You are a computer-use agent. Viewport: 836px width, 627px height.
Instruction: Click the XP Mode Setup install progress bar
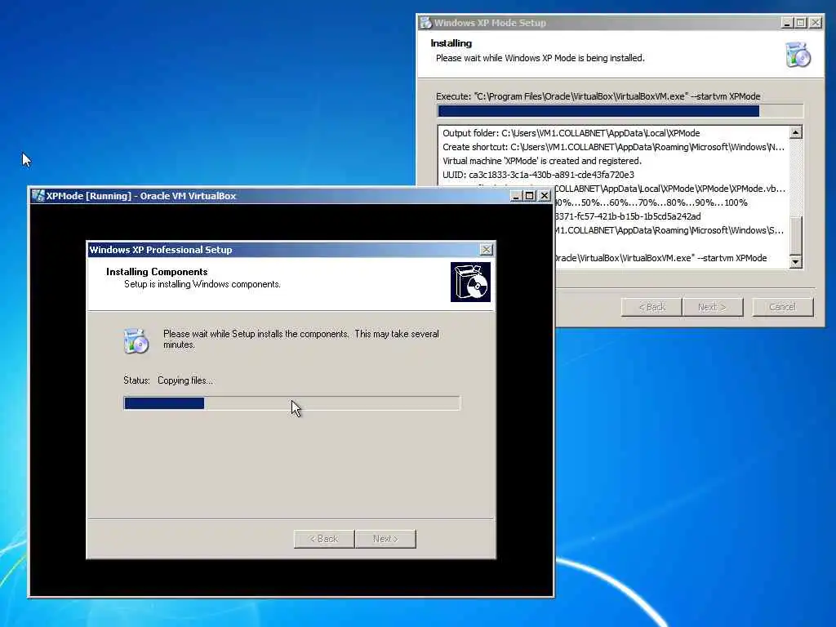point(620,111)
